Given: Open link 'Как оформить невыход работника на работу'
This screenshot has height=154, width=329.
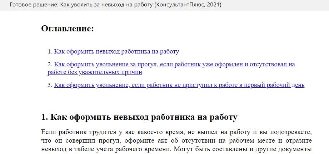Looking at the screenshot, I should click(116, 51).
